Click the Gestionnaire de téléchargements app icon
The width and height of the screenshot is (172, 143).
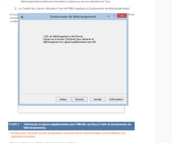pyautogui.click(x=22, y=16)
